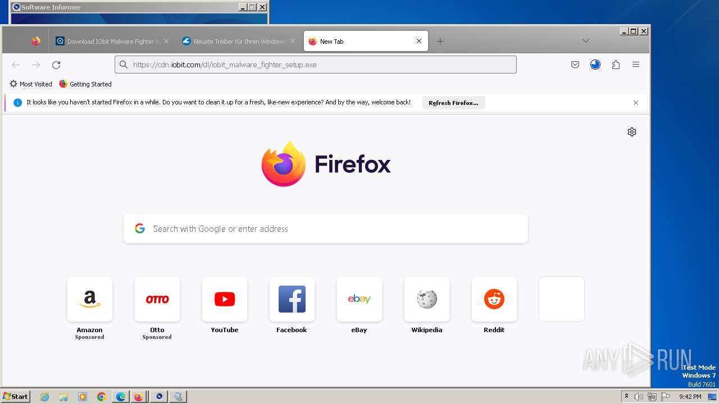Close the Software Informer window
Viewport: 719px width, 404px height.
pyautogui.click(x=262, y=7)
